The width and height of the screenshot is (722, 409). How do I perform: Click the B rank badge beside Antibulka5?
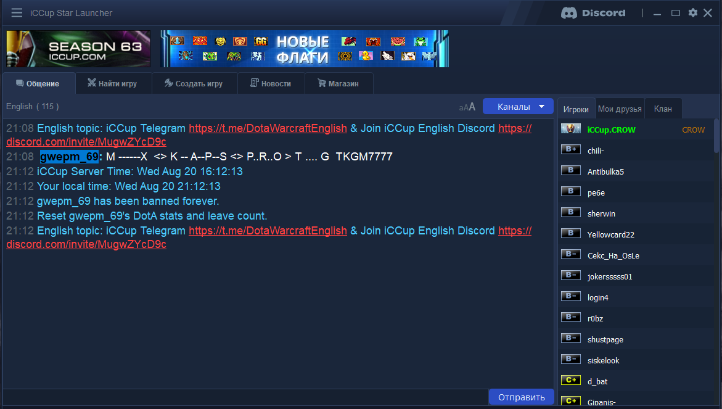click(x=570, y=170)
